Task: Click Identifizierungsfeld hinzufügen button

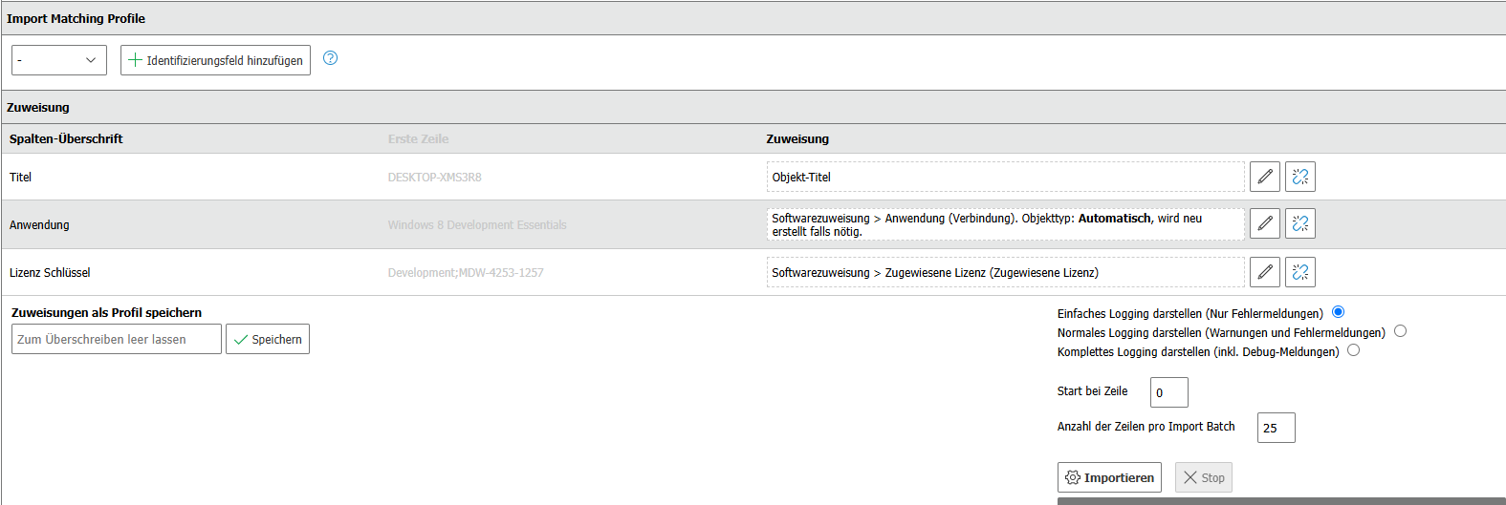Action: pos(215,60)
